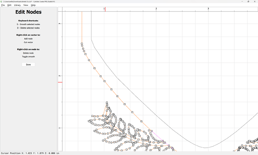
Task: Click the magenta segment of the orange vector
Action: click(160, 138)
